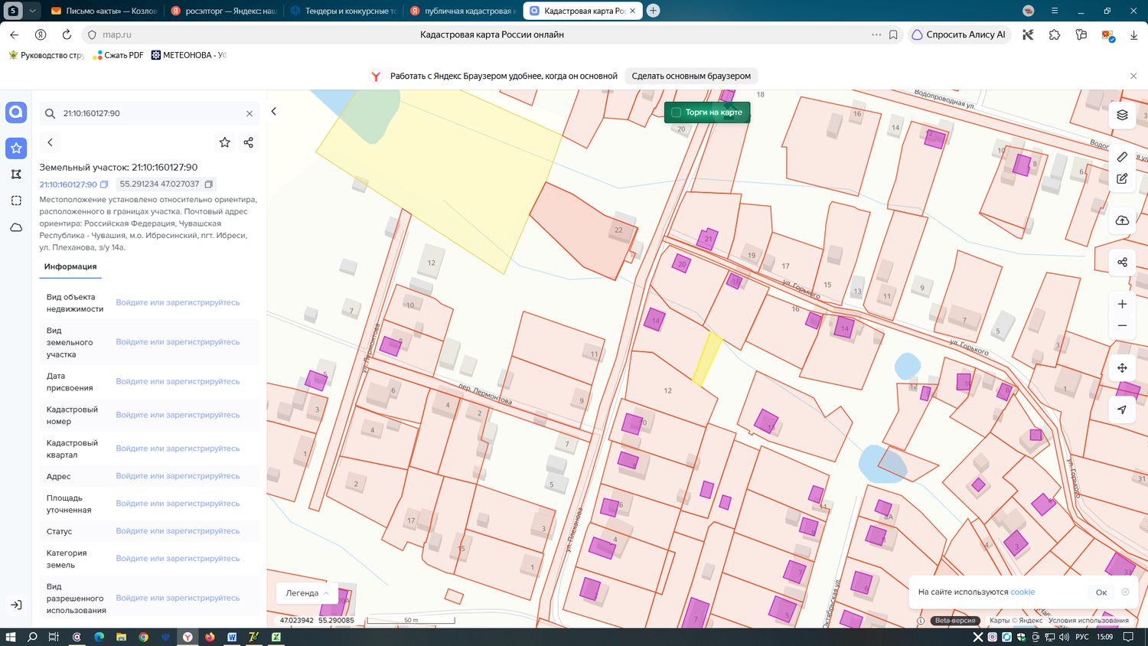Expand the 'Легенда' legend panel
The width and height of the screenshot is (1148, 646).
pyautogui.click(x=307, y=593)
